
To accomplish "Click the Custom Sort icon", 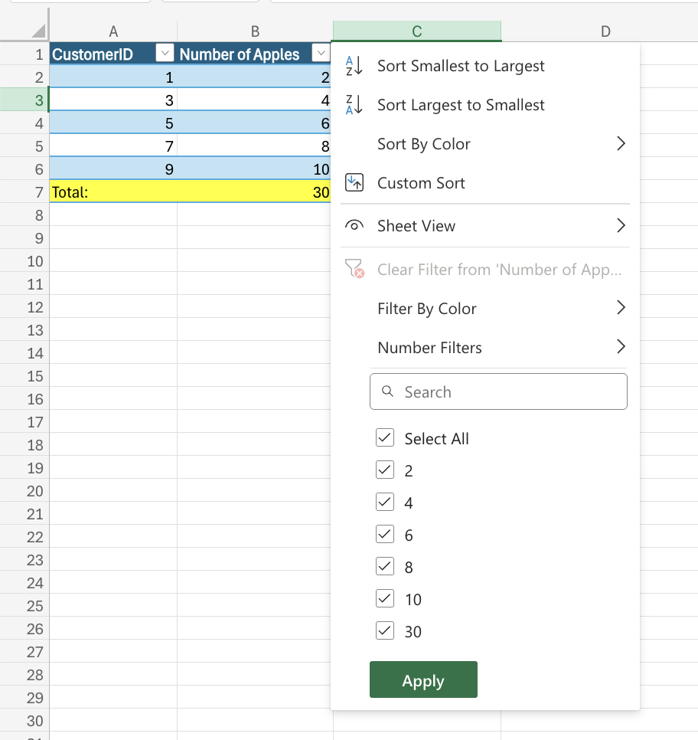I will (354, 183).
